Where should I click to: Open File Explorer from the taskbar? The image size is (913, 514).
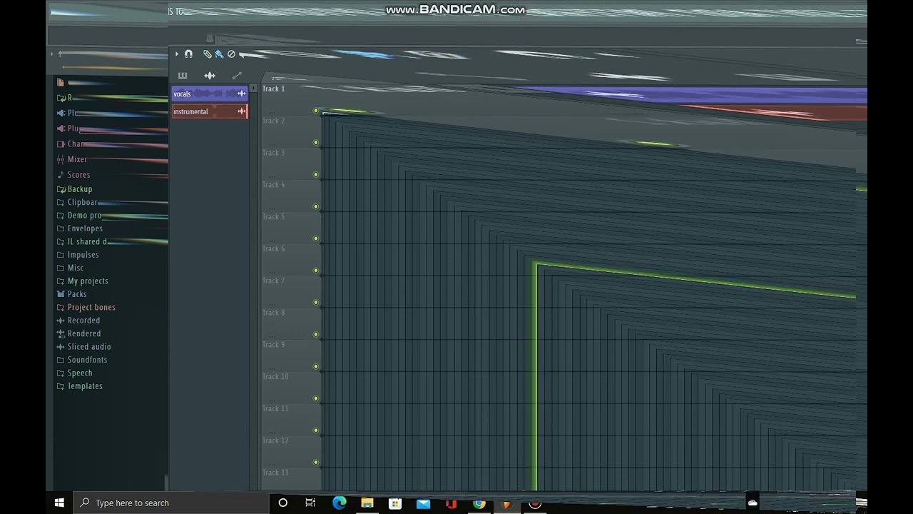(x=367, y=503)
